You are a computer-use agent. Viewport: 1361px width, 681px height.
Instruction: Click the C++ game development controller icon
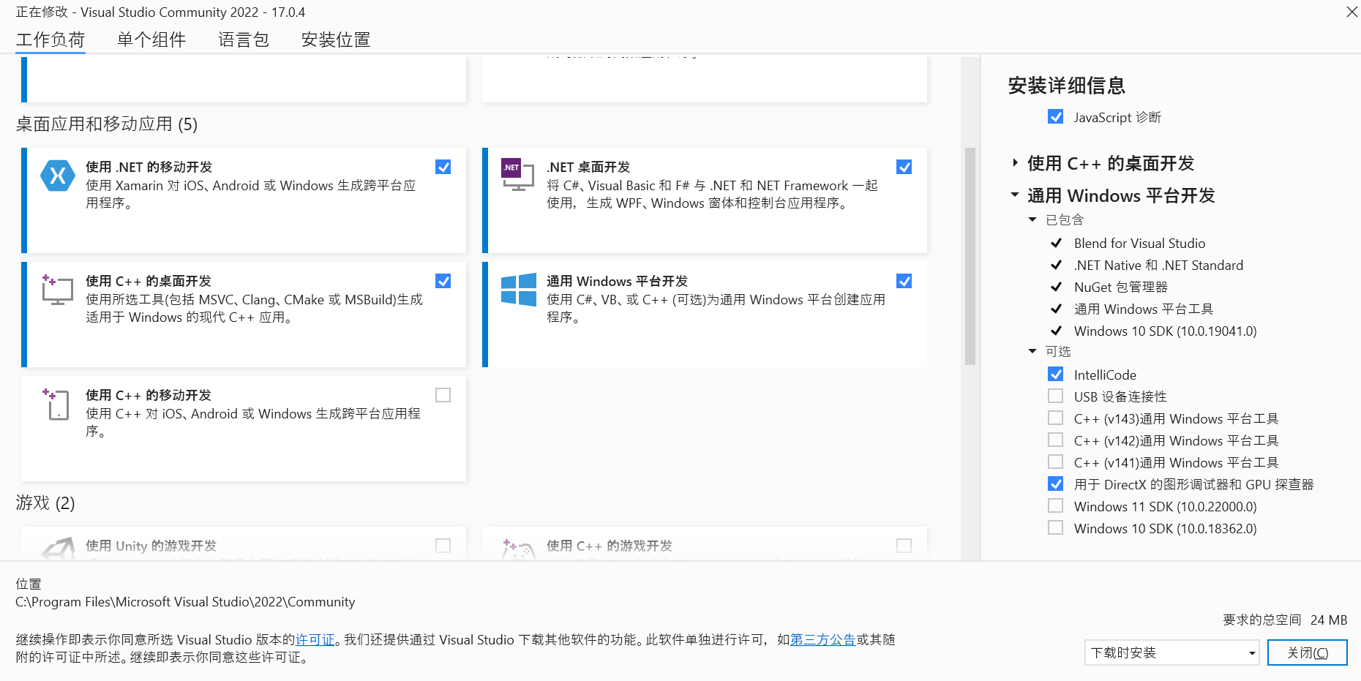pyautogui.click(x=518, y=549)
